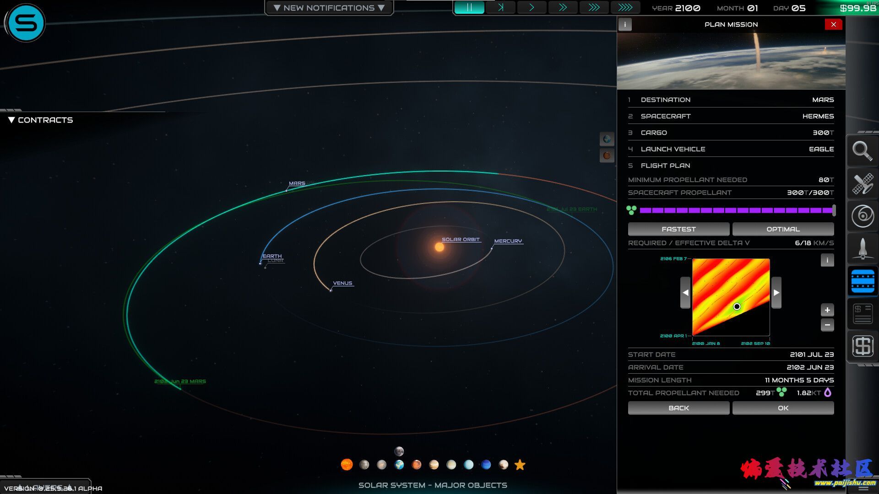Open the satellite dish sidebar icon

[x=863, y=183]
